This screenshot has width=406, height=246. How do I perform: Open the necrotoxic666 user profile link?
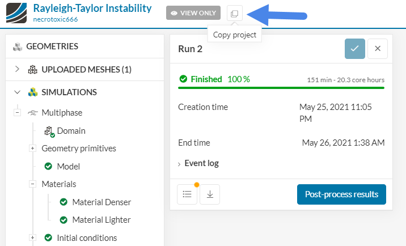(56, 19)
